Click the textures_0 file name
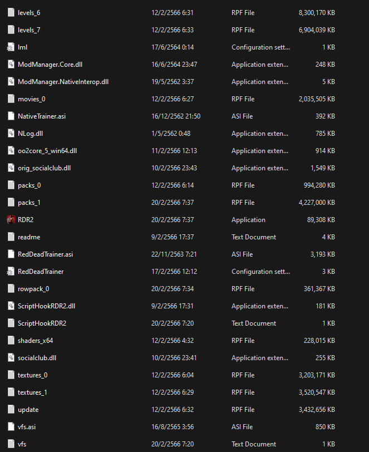The width and height of the screenshot is (369, 452). pos(32,375)
